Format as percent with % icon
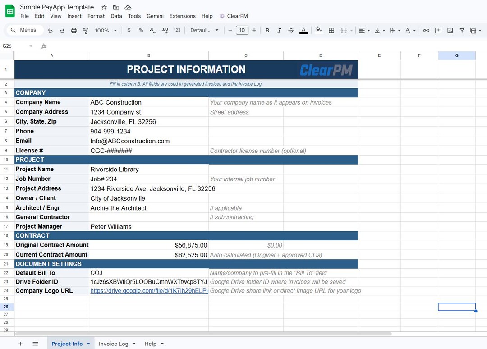Image resolution: width=487 pixels, height=349 pixels. pos(141,30)
